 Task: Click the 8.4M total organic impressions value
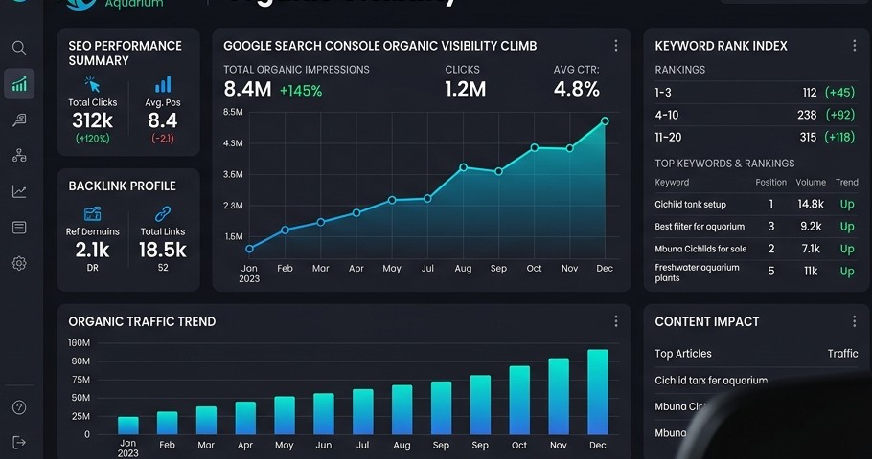247,89
